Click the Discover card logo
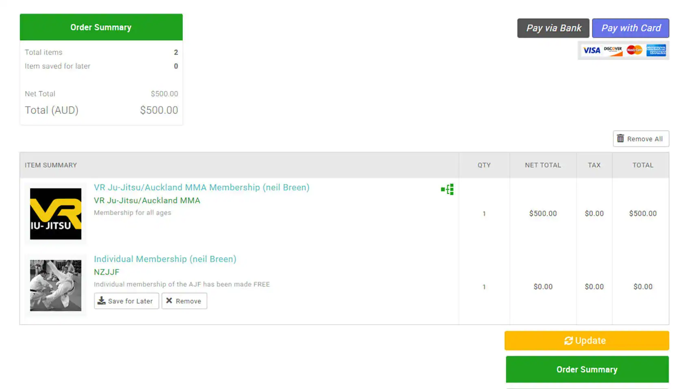The width and height of the screenshot is (692, 389). coord(613,50)
